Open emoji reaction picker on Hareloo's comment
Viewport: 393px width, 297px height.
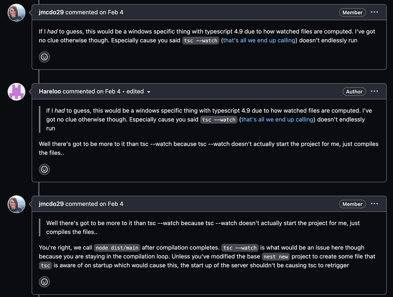(x=44, y=169)
